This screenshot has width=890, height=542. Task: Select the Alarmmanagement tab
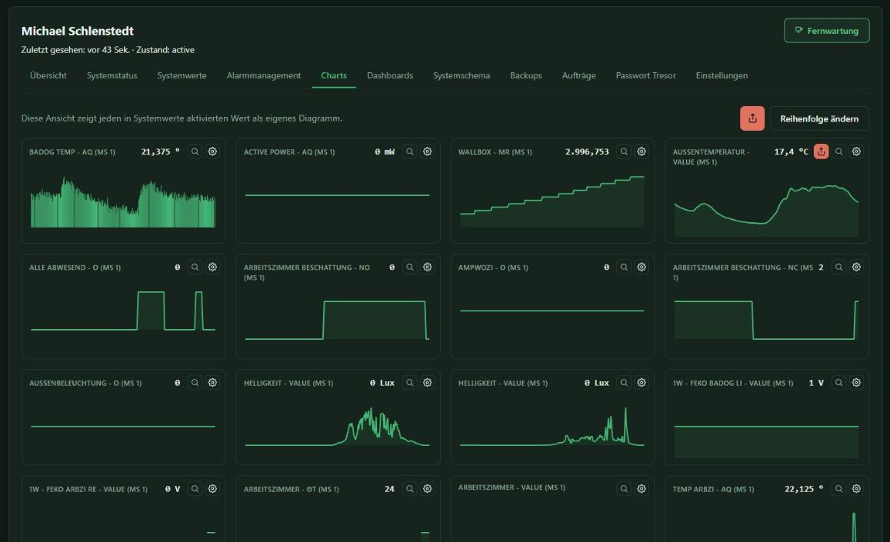click(x=263, y=75)
